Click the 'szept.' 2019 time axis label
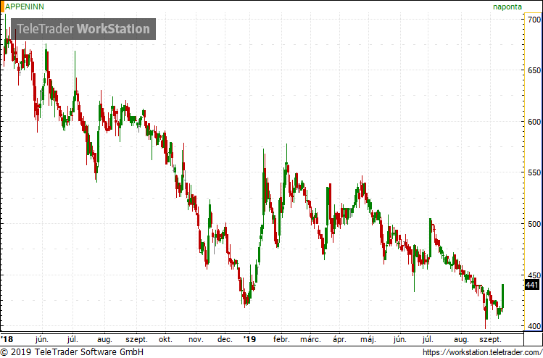543x358 pixels. coord(491,339)
